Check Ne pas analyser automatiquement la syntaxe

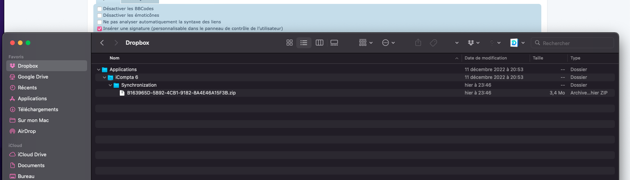coord(100,22)
